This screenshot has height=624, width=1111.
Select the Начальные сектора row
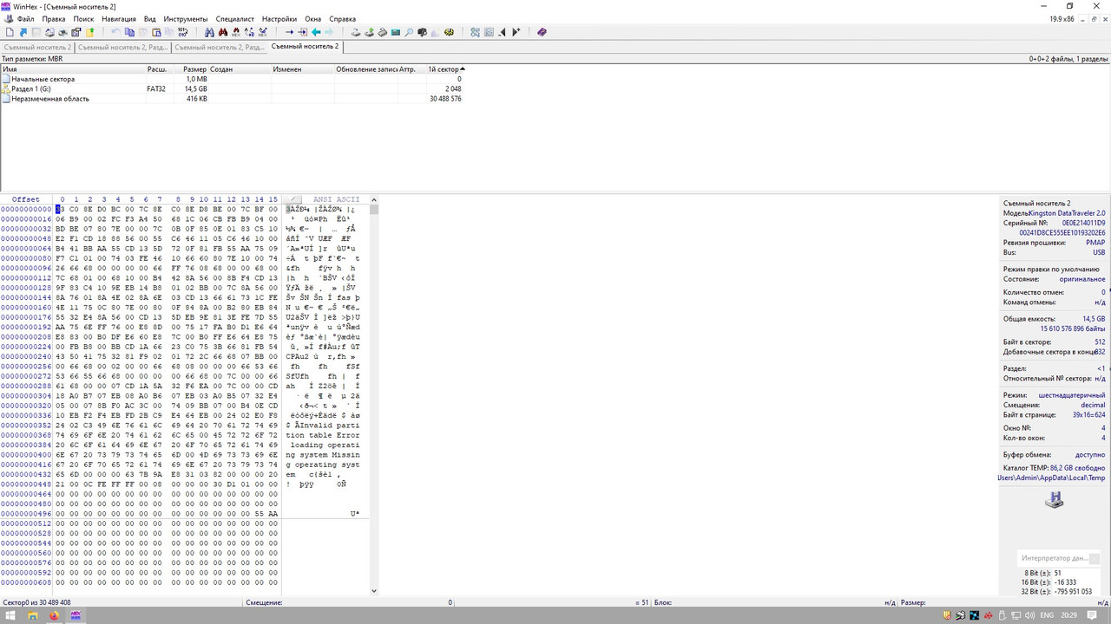[x=233, y=79]
